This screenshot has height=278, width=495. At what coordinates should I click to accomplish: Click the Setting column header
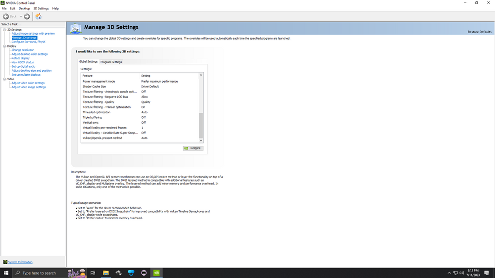pos(169,76)
